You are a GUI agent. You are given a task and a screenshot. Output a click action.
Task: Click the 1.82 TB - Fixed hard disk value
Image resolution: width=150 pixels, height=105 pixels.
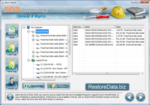tap(129, 30)
